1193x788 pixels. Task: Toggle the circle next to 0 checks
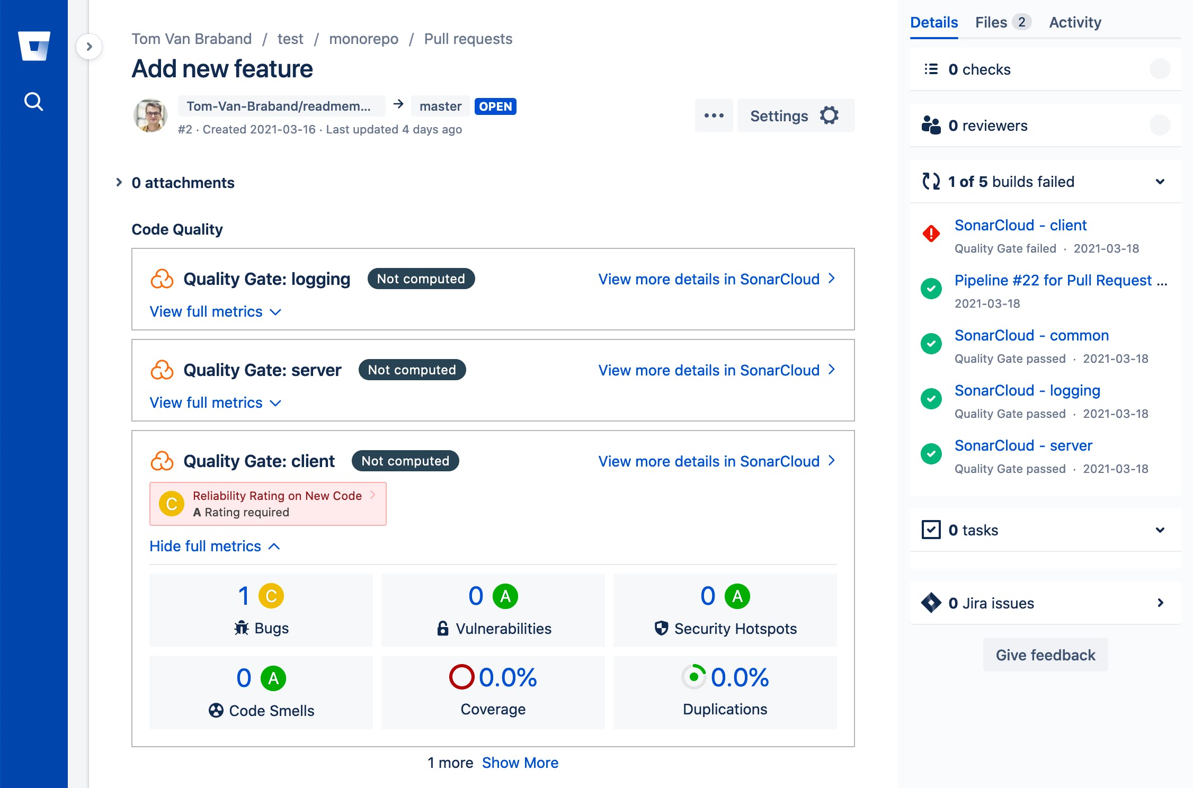[1161, 69]
